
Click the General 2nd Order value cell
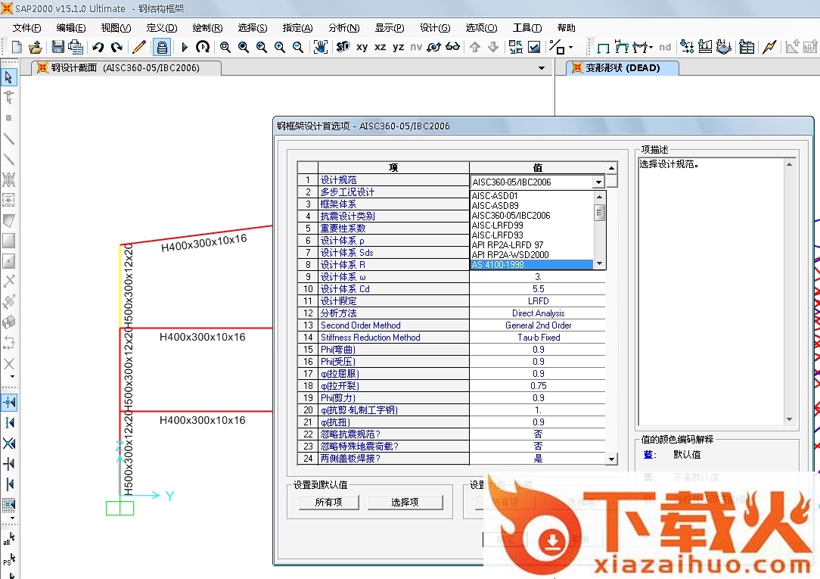[538, 325]
